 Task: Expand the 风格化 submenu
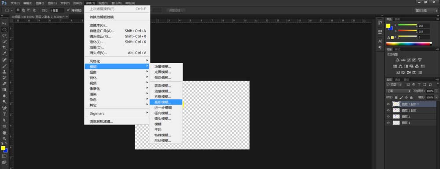[x=117, y=61]
